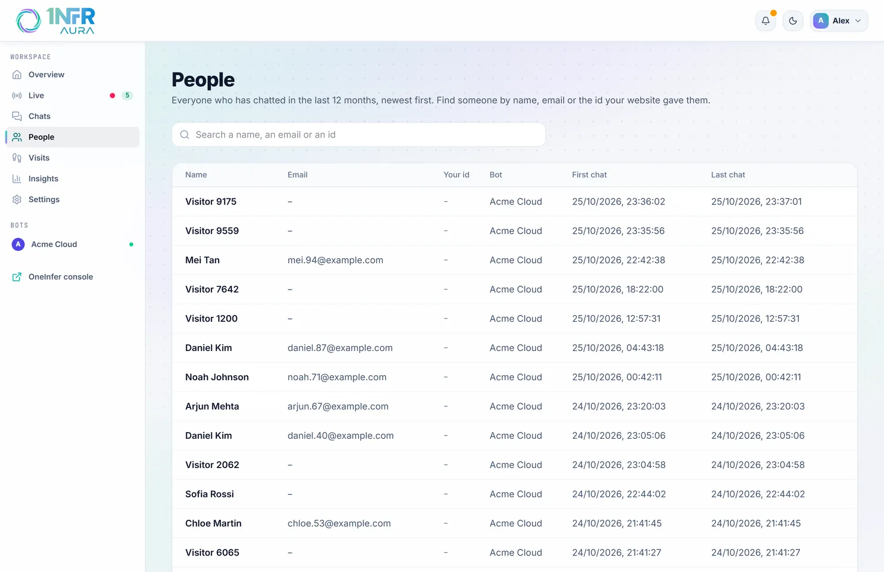Go to Overview in the sidebar
This screenshot has width=884, height=572.
coord(72,75)
